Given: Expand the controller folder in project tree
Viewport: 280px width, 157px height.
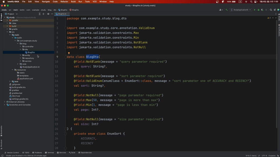Looking at the screenshot, I should point(20,46).
